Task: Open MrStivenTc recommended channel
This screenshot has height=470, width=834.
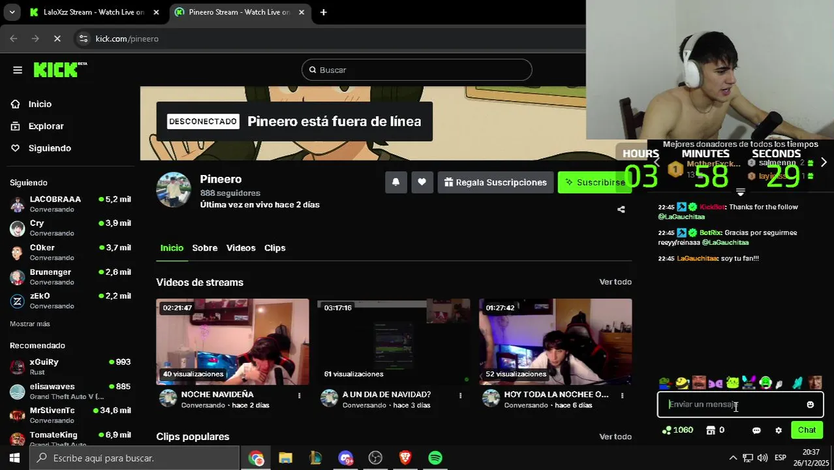Action: (x=70, y=415)
